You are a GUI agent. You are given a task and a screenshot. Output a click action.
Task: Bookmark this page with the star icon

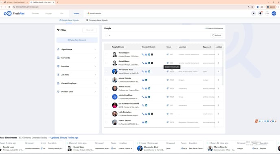252,7
